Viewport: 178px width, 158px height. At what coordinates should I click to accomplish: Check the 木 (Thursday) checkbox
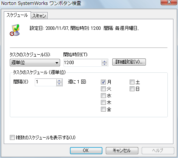coord(103,103)
